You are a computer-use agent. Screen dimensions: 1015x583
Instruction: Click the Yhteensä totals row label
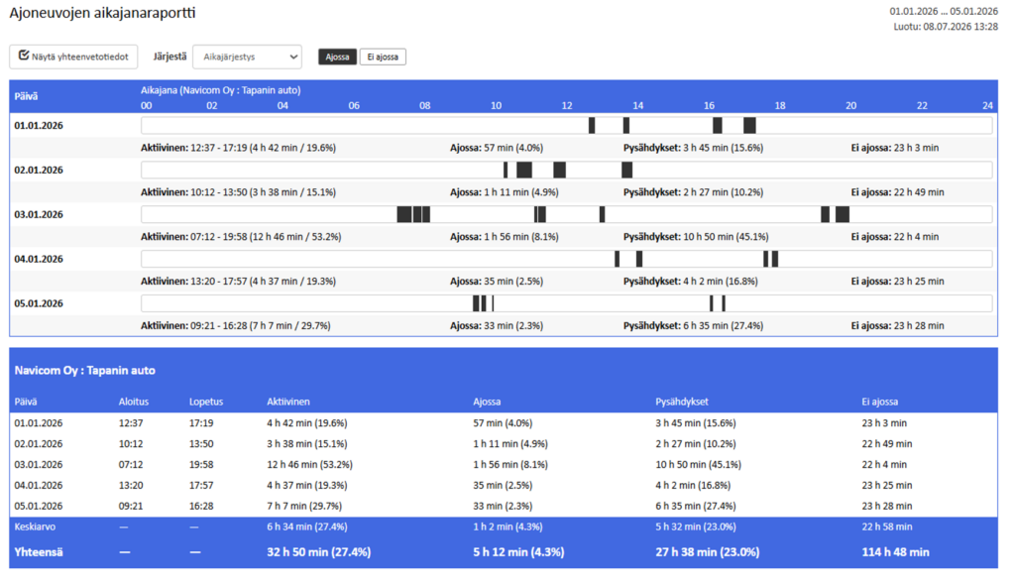[39, 552]
